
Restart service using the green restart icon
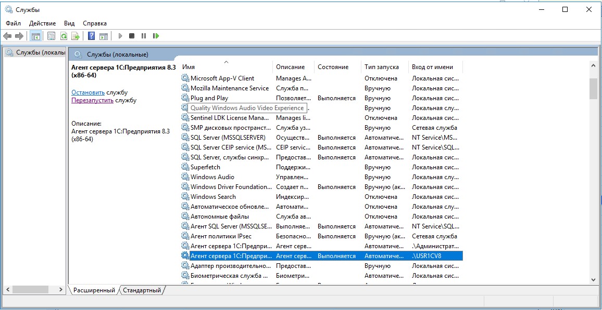pos(156,36)
